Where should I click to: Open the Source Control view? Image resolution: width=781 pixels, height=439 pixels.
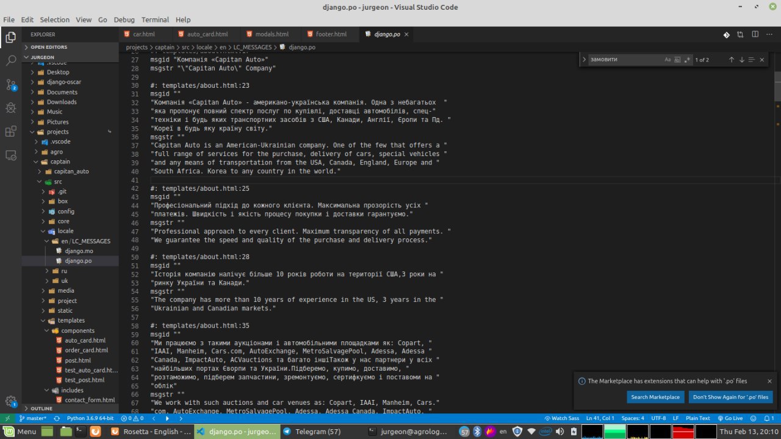pos(10,85)
